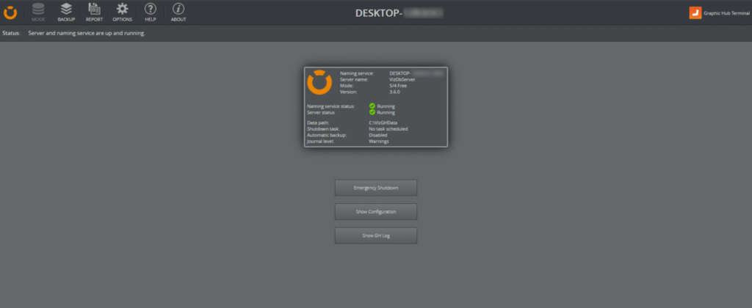The height and width of the screenshot is (308, 752).
Task: Click the VizDbServer server name value
Action: point(382,79)
